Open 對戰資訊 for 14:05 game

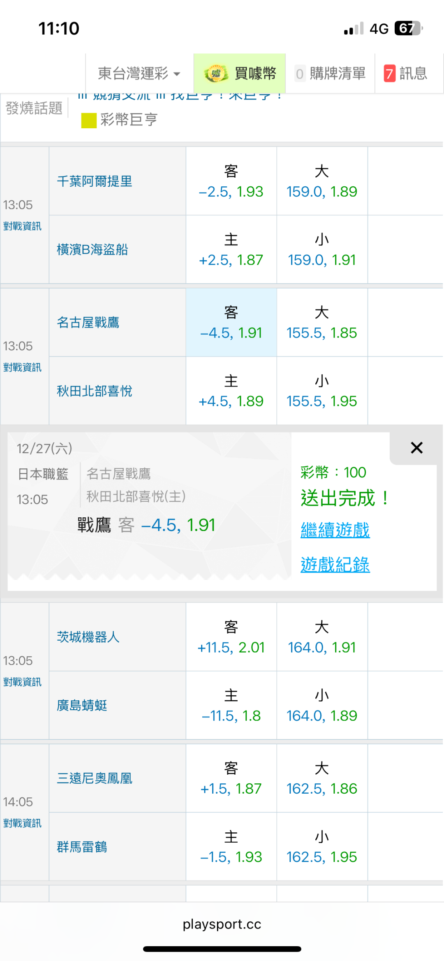click(23, 823)
